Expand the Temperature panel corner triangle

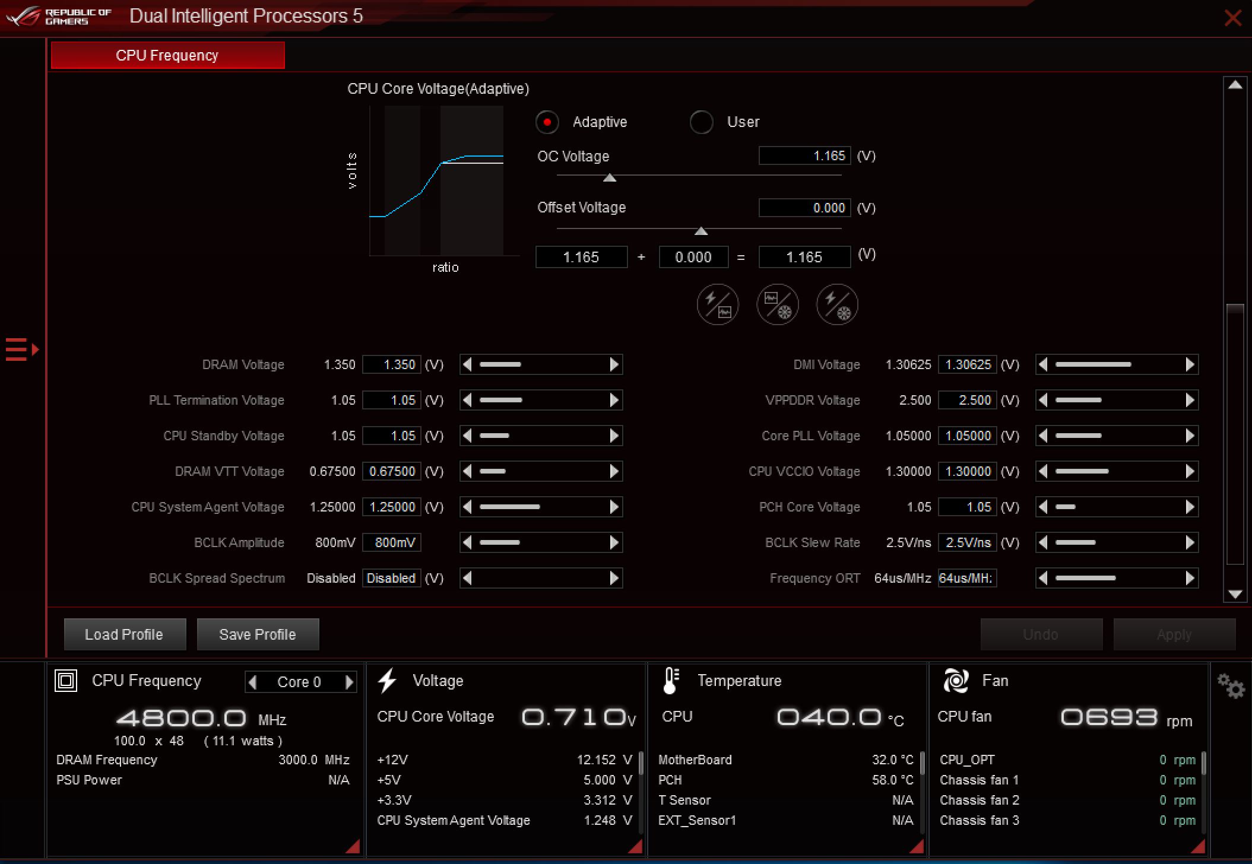point(918,846)
